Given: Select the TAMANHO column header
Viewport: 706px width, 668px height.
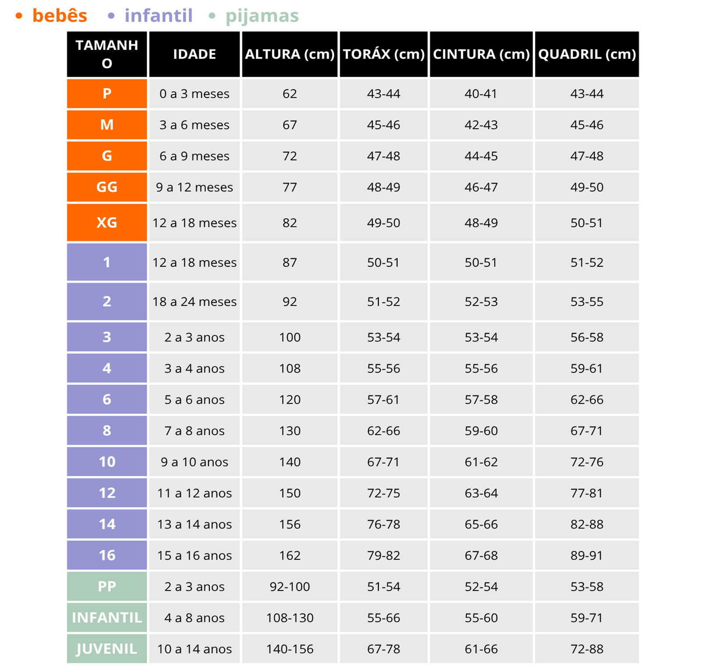Looking at the screenshot, I should point(107,54).
